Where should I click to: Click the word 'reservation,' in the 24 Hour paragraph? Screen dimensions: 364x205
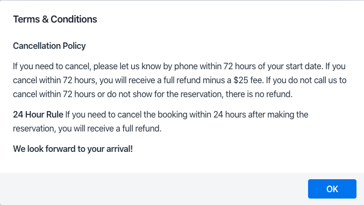pos(34,128)
